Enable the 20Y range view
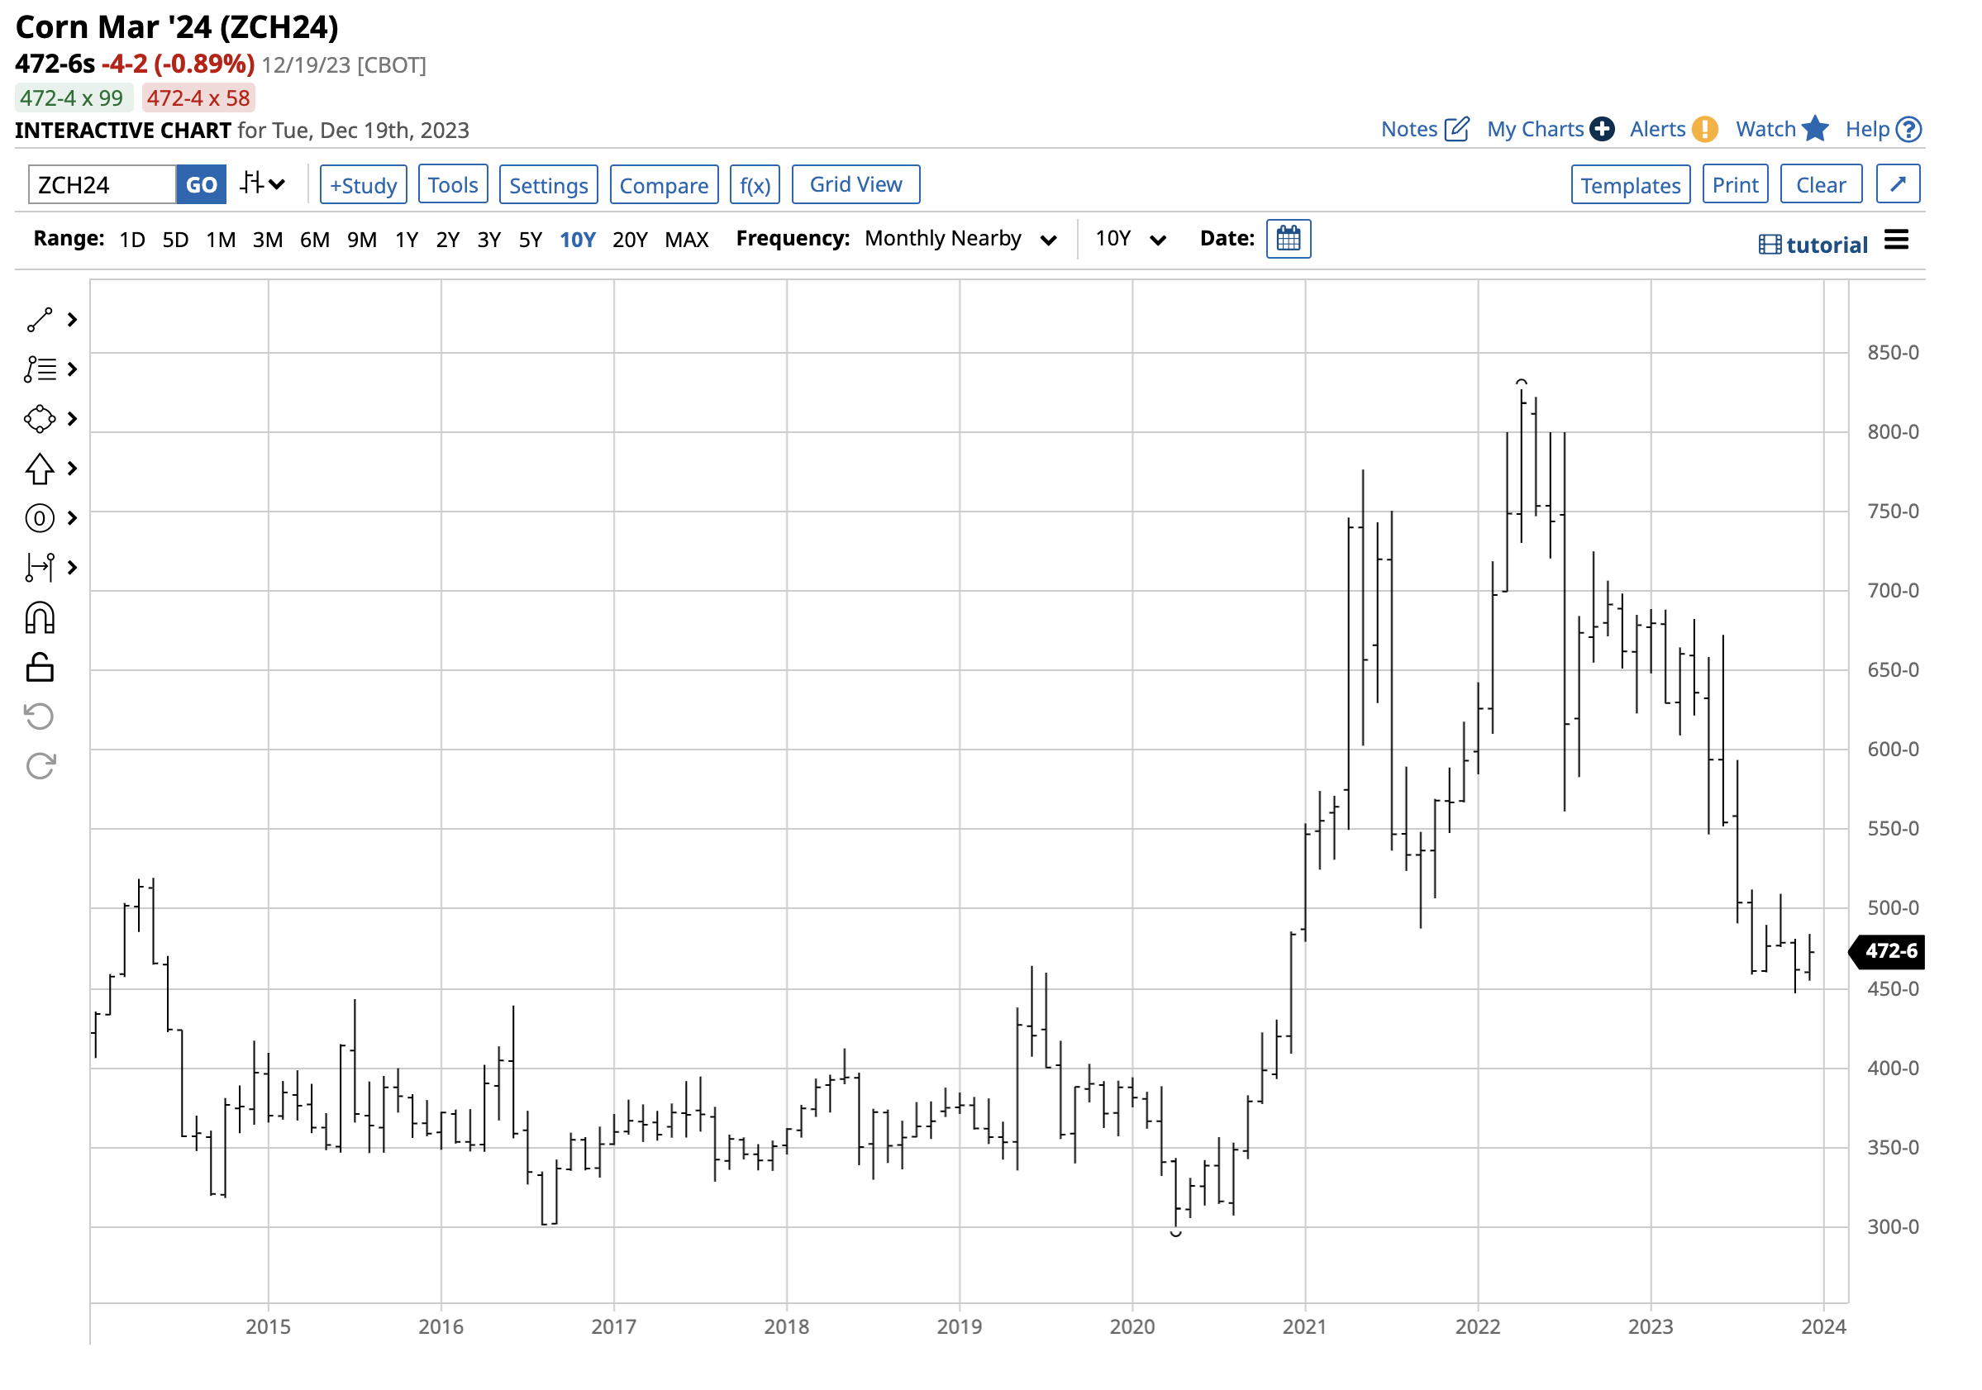The height and width of the screenshot is (1390, 1982). point(631,239)
